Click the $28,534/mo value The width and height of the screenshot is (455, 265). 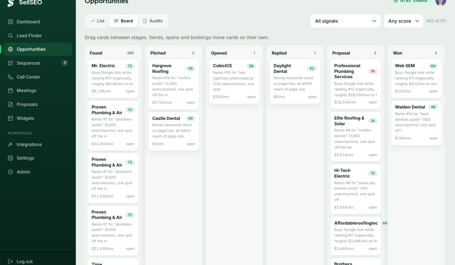point(345,102)
